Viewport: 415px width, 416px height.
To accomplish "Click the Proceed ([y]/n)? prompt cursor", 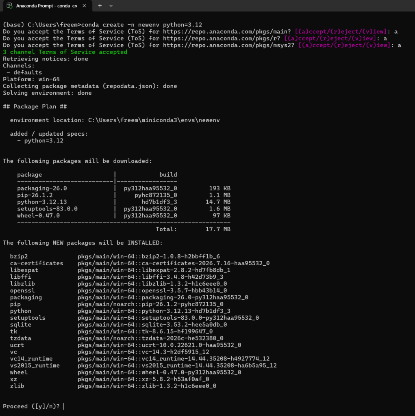I will coord(64,406).
